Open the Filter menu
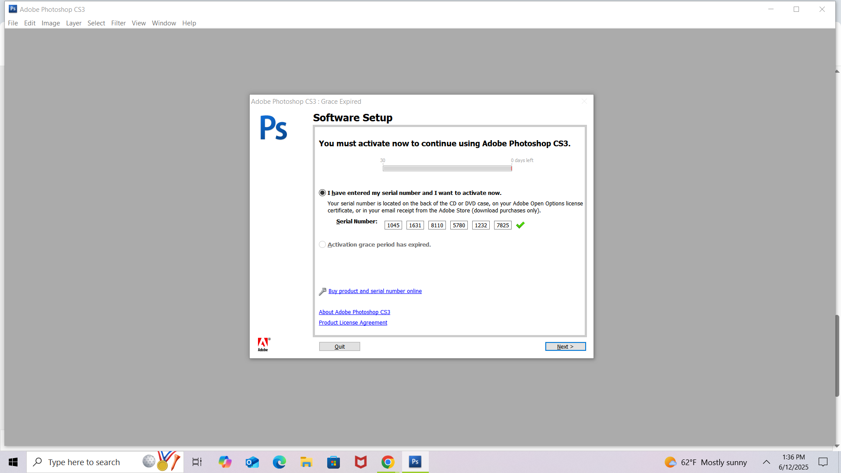 click(x=118, y=23)
